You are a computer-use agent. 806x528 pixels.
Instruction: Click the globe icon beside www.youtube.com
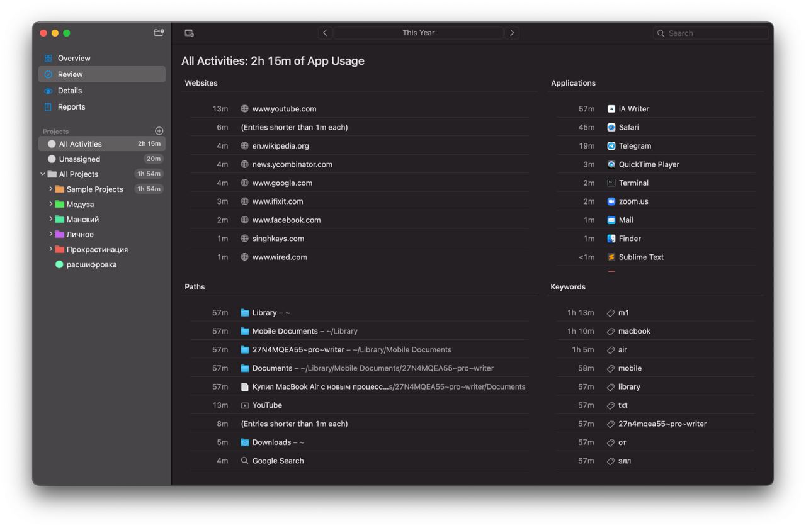245,109
